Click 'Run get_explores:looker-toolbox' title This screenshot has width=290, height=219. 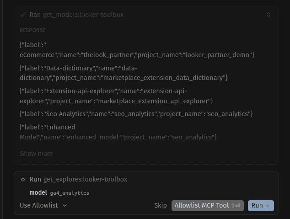[x=78, y=179]
